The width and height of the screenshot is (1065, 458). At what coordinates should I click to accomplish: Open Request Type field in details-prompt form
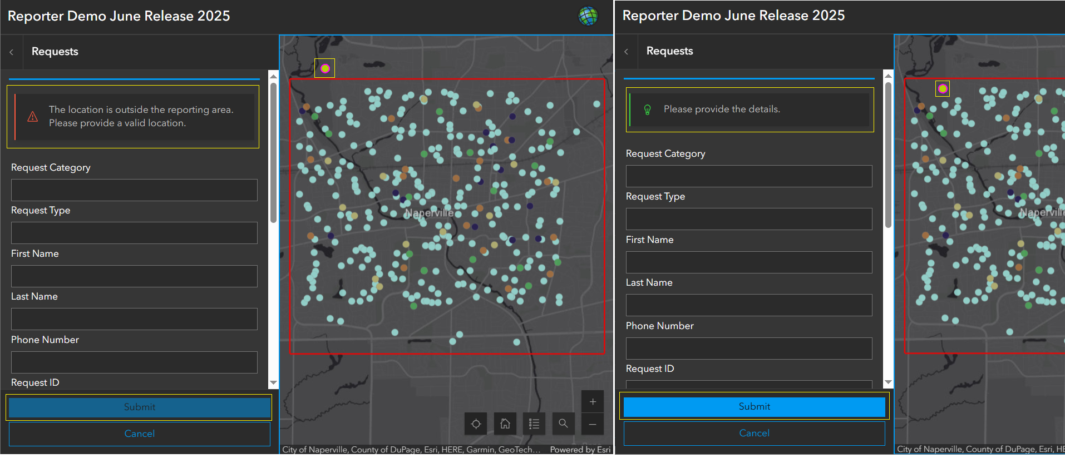[x=748, y=219]
